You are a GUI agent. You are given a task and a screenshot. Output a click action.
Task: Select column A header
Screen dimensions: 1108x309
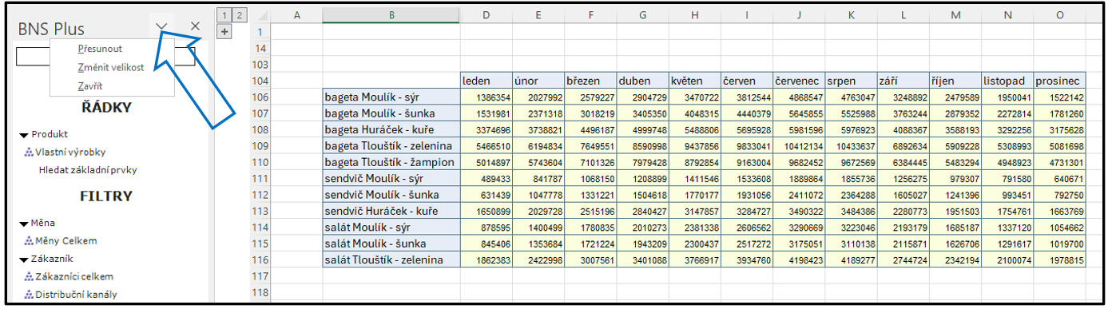point(297,14)
